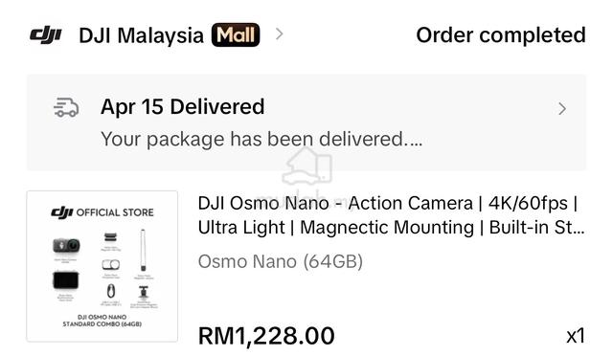
Task: Click the magnetic mount picture in the thumbnail
Action: point(144,292)
